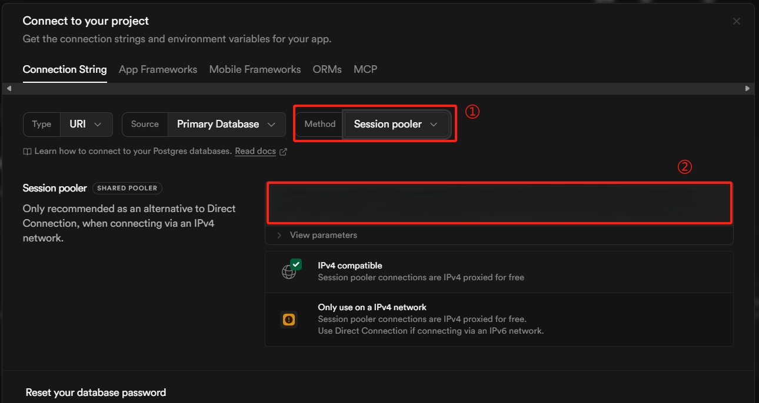Open the Source Primary Database dropdown
759x403 pixels.
(226, 125)
